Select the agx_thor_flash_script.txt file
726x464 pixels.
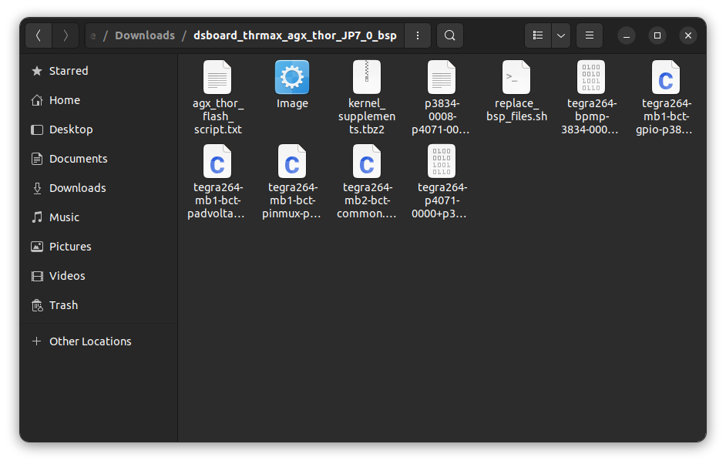coord(217,77)
